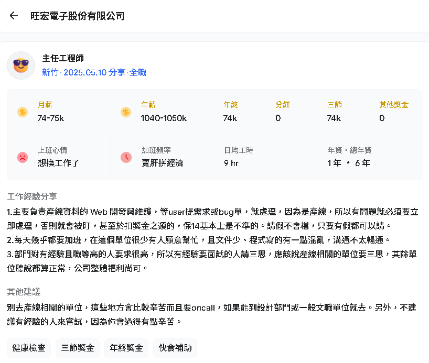Select the annual salary value 1040-1050k
The image size is (429, 363).
pos(164,118)
